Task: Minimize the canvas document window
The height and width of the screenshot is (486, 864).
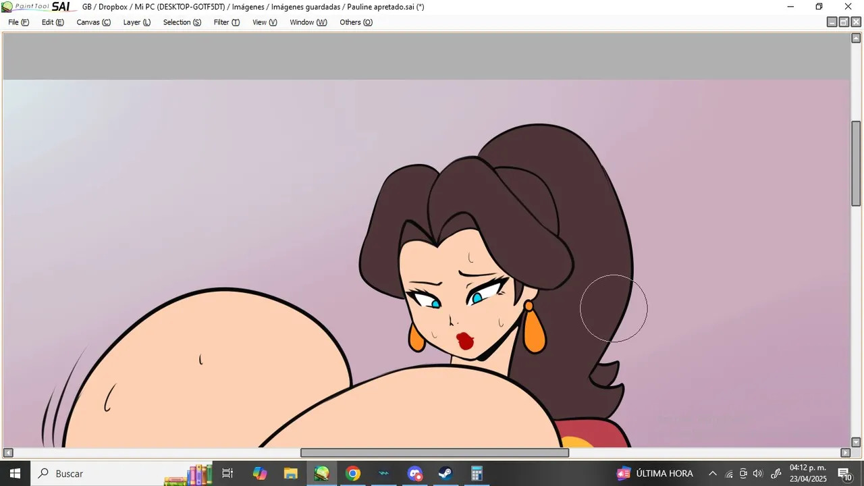Action: 832,22
